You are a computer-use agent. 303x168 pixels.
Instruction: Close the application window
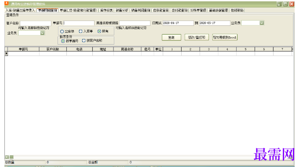(292, 4)
